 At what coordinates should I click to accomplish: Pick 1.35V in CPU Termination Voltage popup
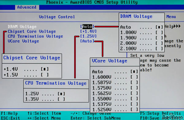pyautogui.click(x=45, y=99)
